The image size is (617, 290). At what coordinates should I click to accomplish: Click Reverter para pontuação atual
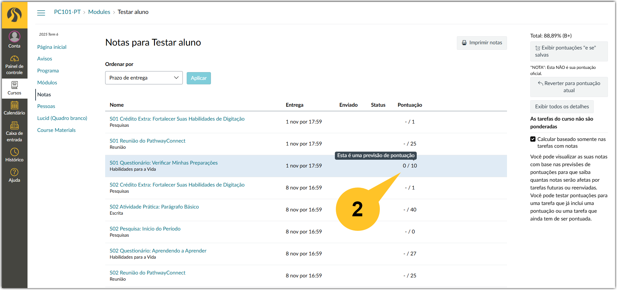click(x=569, y=87)
